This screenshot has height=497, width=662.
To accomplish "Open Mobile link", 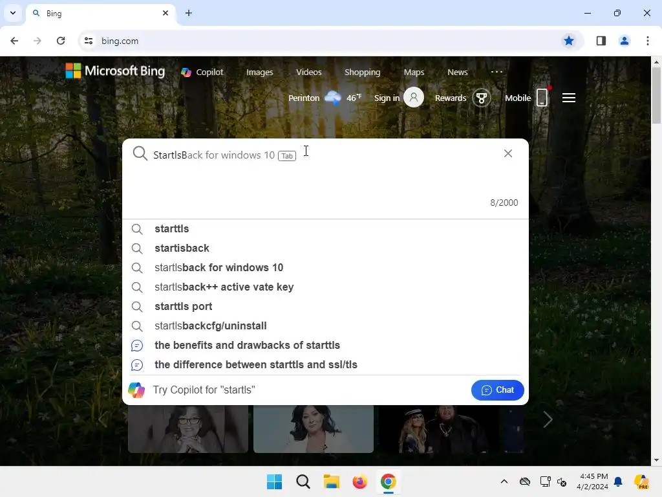I will coord(518,98).
